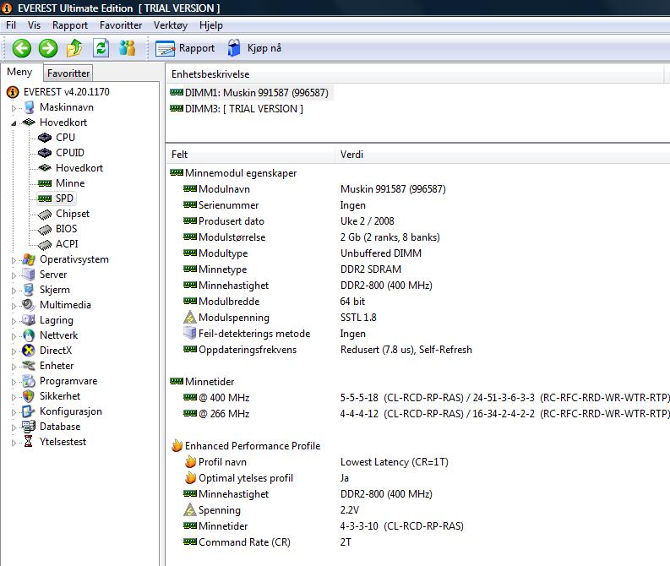The width and height of the screenshot is (670, 566).
Task: Click the DirectX icon in tree
Action: [29, 351]
